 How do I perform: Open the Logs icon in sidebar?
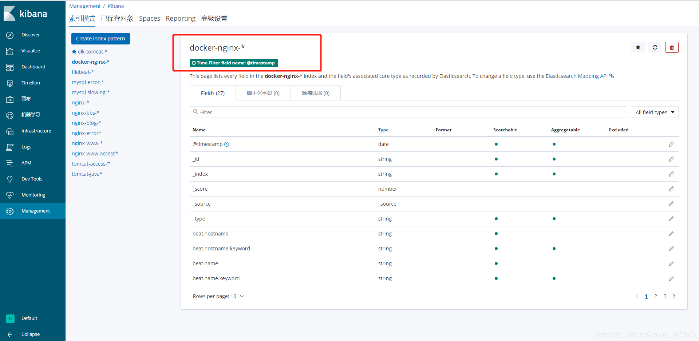10,147
